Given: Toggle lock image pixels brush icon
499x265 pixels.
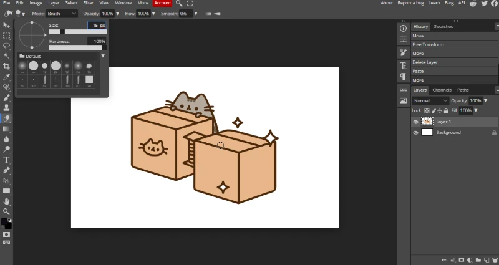Looking at the screenshot, I should click(434, 111).
